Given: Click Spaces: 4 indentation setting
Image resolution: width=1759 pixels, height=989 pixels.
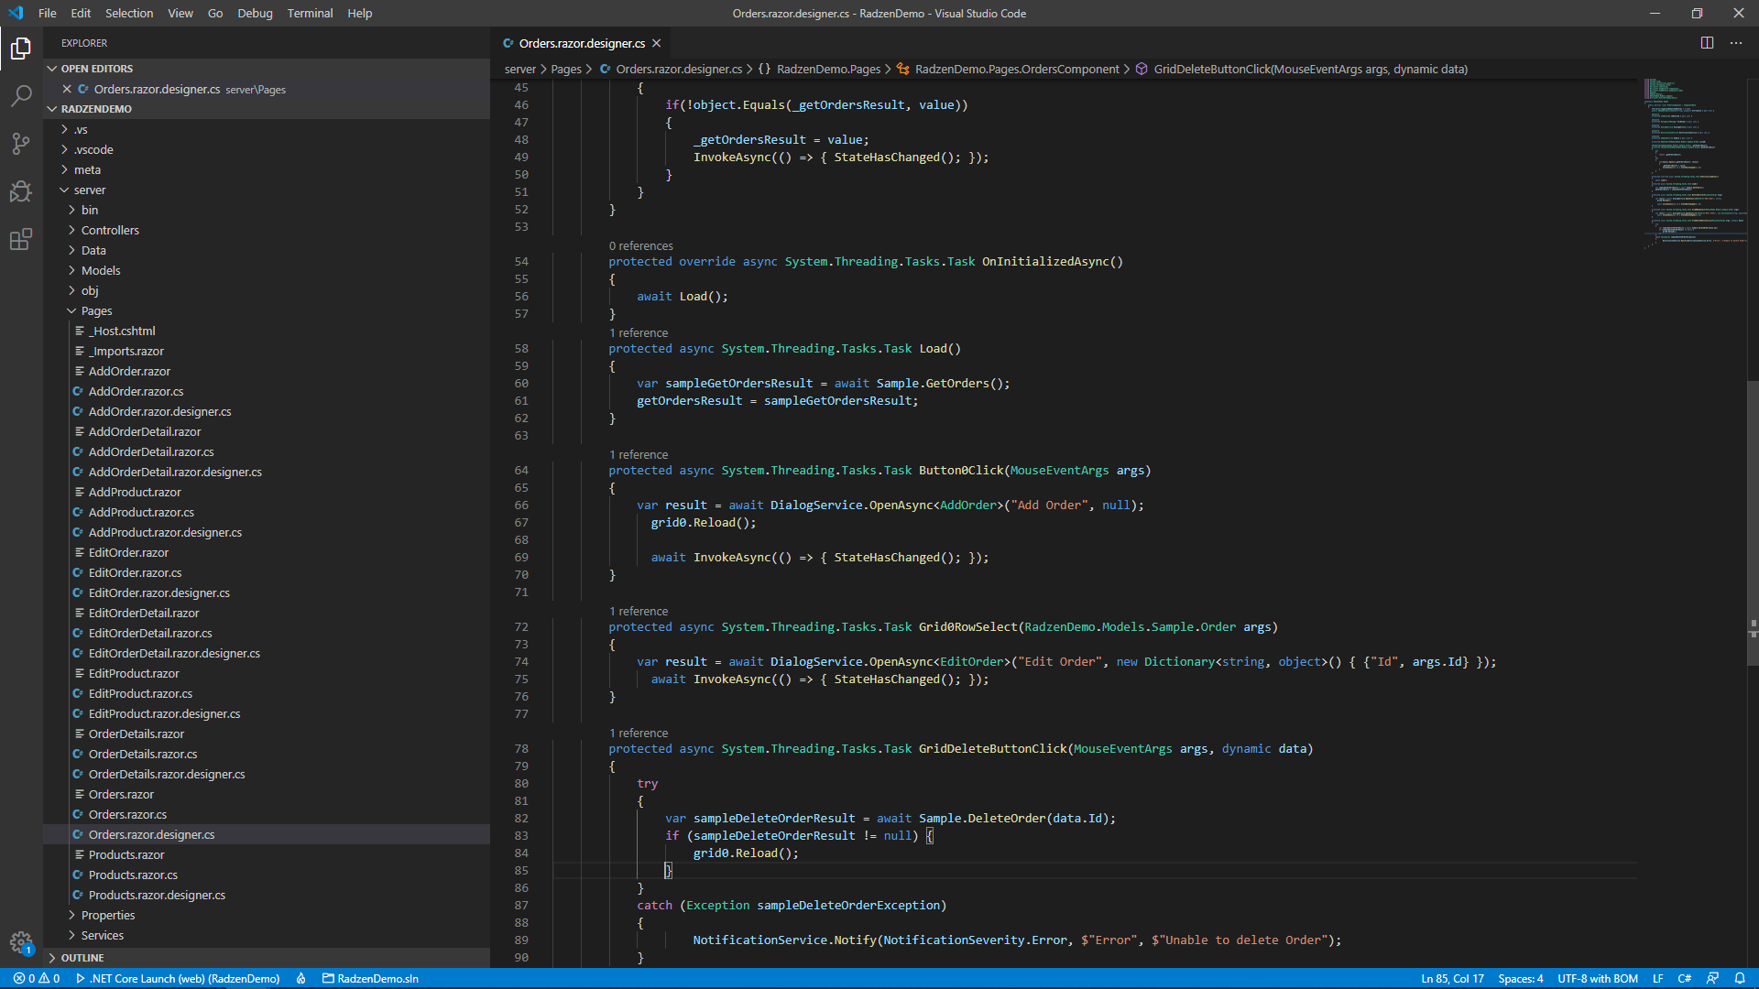Looking at the screenshot, I should [1521, 978].
